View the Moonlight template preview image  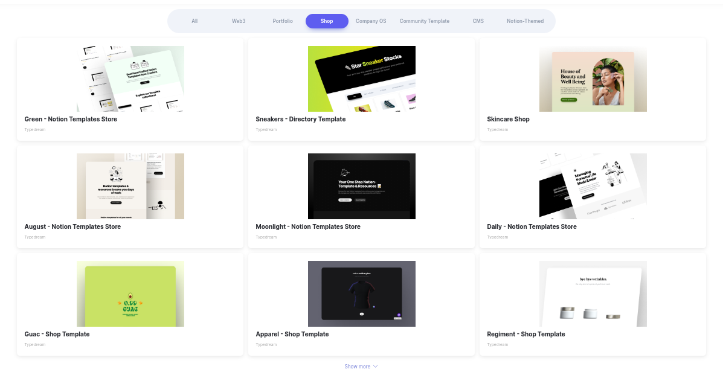(361, 187)
